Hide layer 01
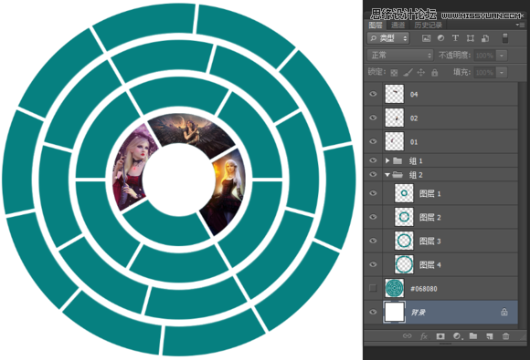The image size is (530, 360). 373,141
